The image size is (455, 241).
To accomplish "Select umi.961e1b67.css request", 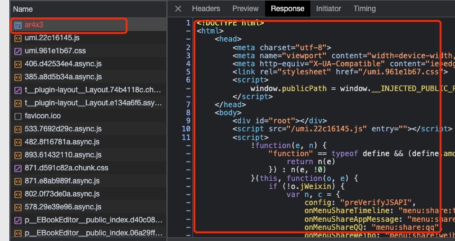I will point(89,51).
